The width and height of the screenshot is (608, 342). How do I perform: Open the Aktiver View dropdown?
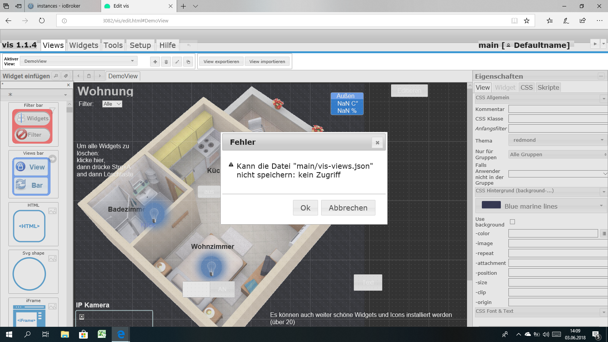coord(79,61)
